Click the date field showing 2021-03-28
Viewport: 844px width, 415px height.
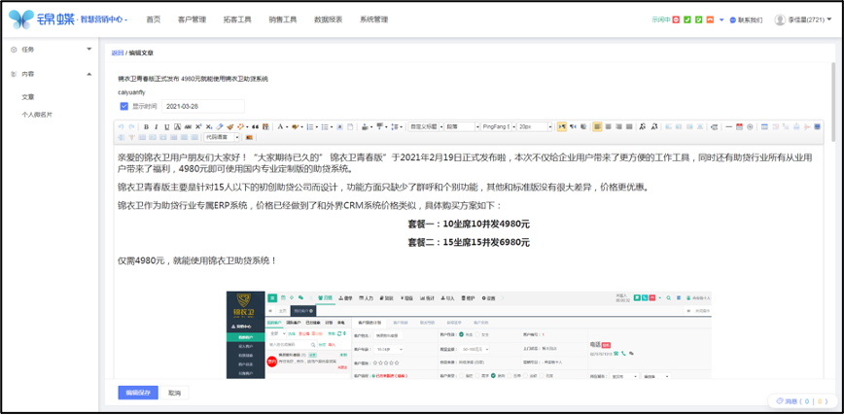[x=203, y=106]
